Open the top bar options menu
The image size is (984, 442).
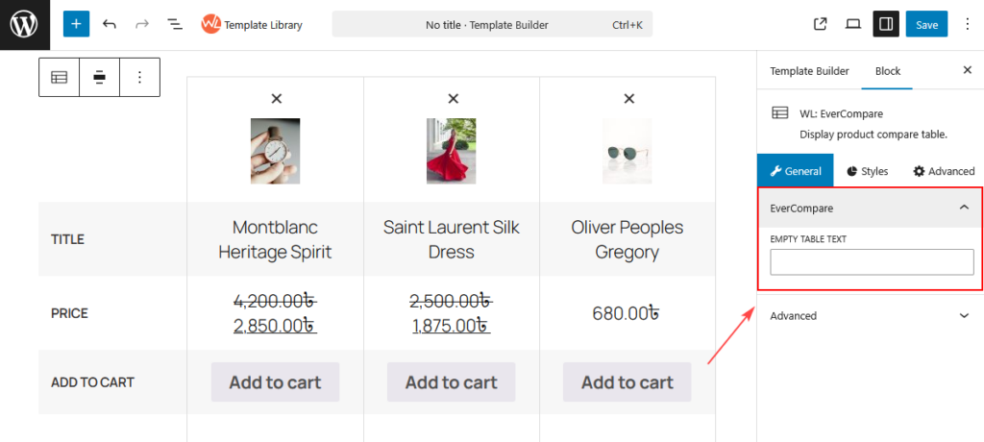click(x=967, y=24)
